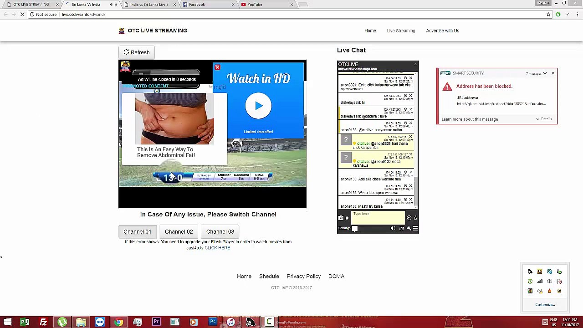Open the Keshan Chrome profile button
This screenshot has width=583, height=328.
(x=543, y=3)
